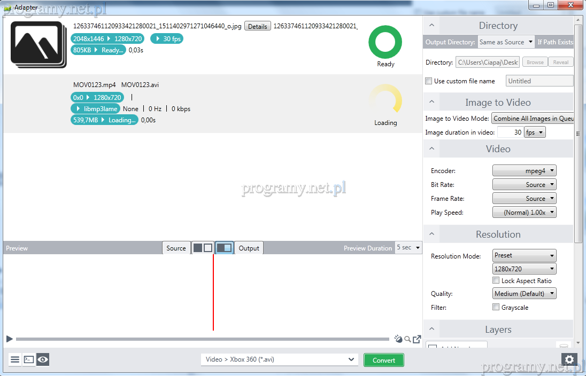Switch to the Output preview tab
The height and width of the screenshot is (376, 586).
(x=249, y=248)
